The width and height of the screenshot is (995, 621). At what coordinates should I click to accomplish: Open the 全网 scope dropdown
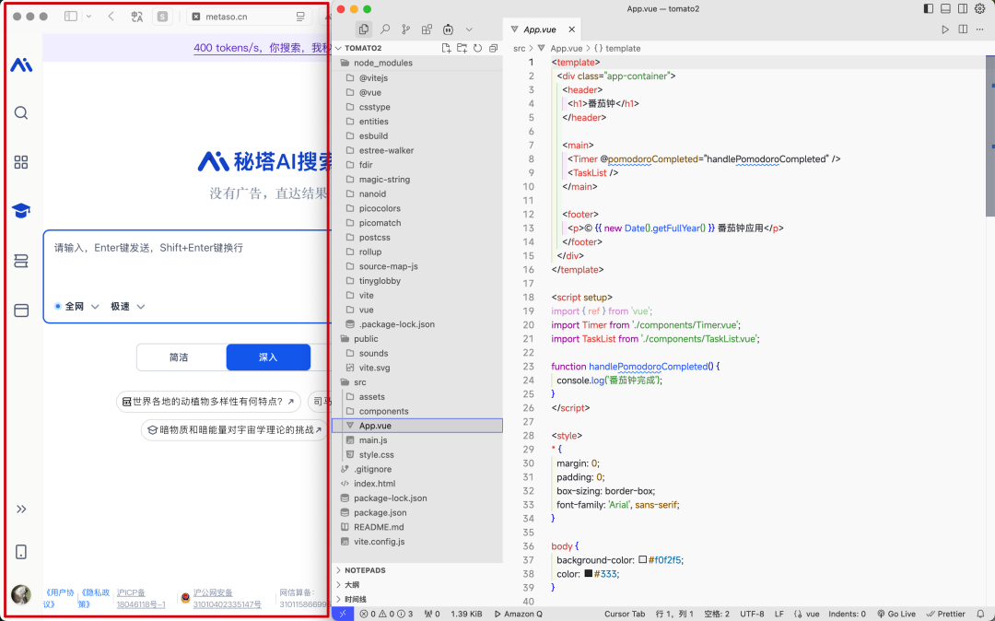pyautogui.click(x=76, y=307)
